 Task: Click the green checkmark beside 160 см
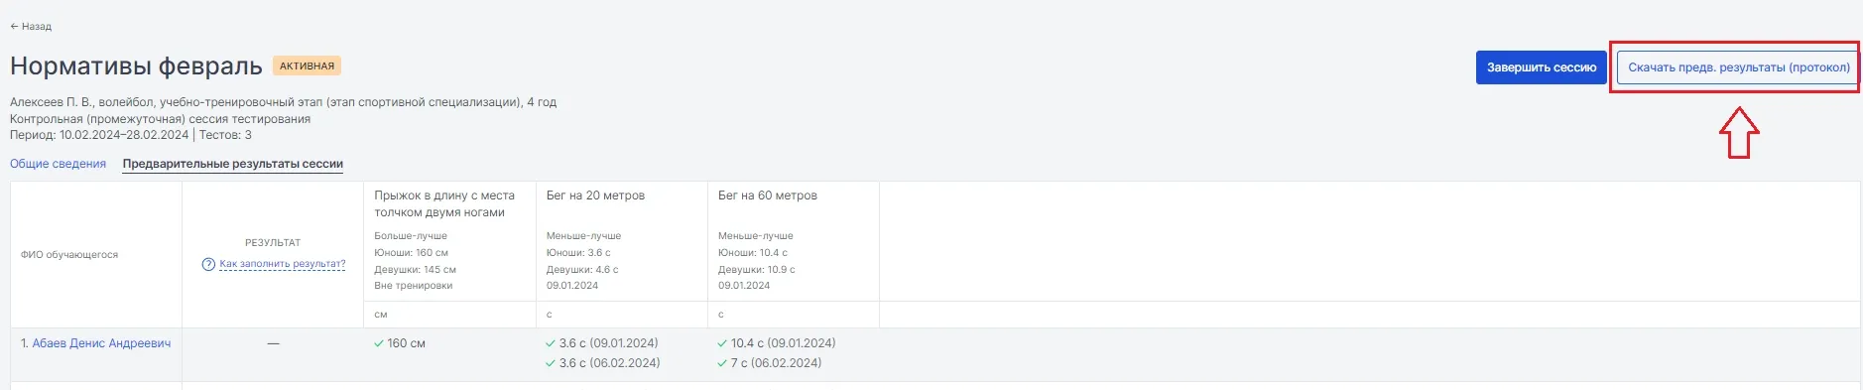(x=379, y=343)
